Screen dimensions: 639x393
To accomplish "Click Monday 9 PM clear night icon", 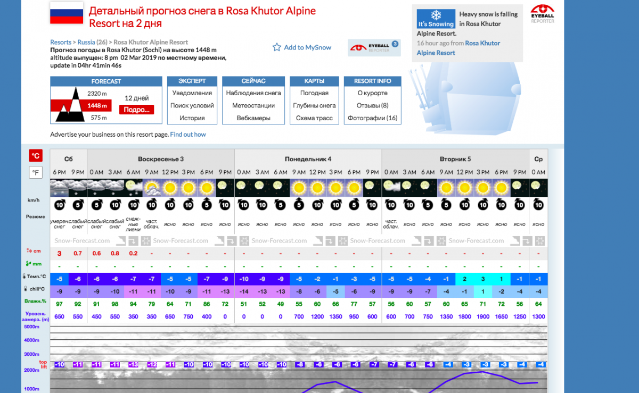I will [x=373, y=188].
